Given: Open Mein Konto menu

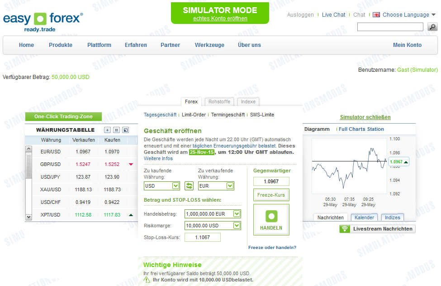Looking at the screenshot, I should point(407,45).
